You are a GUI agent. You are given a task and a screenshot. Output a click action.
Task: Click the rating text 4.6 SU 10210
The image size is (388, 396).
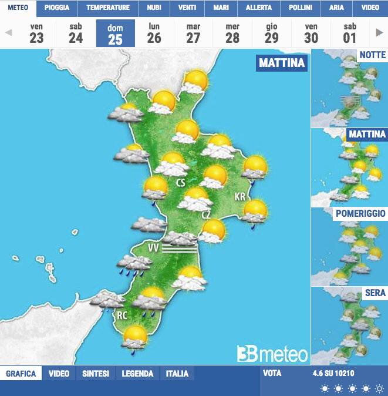333,373
